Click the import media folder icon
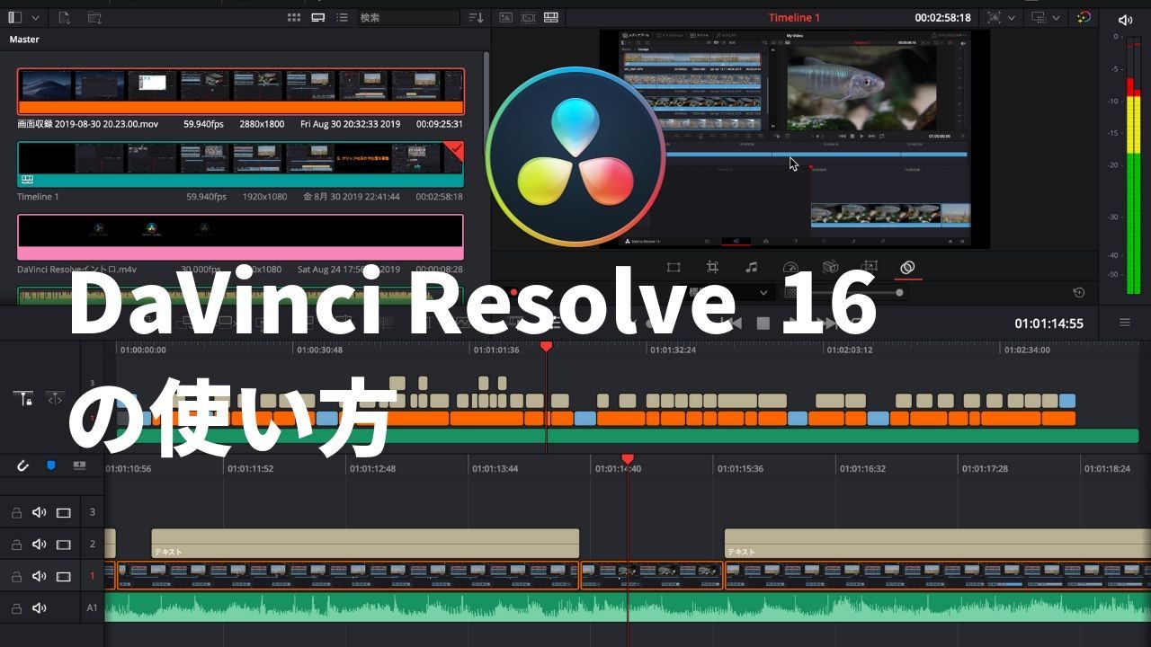Image resolution: width=1151 pixels, height=647 pixels. coord(94,17)
